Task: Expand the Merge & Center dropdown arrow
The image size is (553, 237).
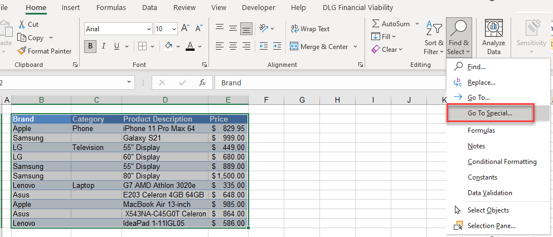Action: click(x=354, y=47)
